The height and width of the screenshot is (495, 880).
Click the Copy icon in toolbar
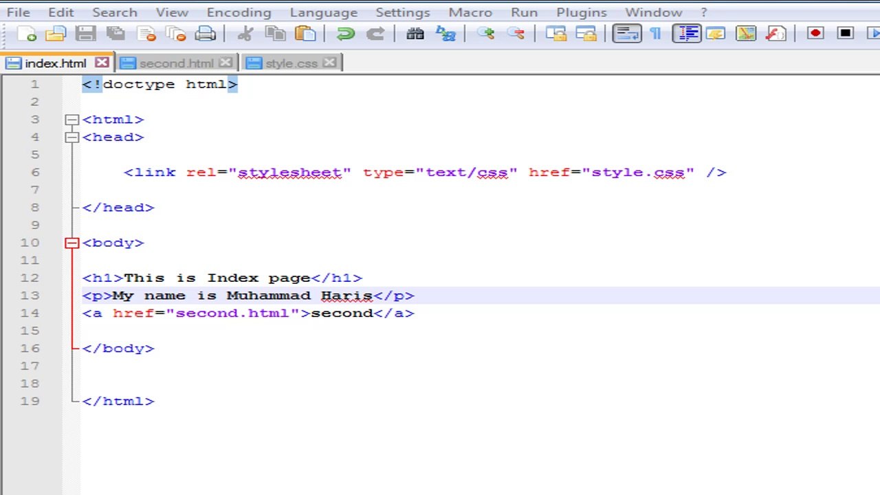pyautogui.click(x=275, y=34)
